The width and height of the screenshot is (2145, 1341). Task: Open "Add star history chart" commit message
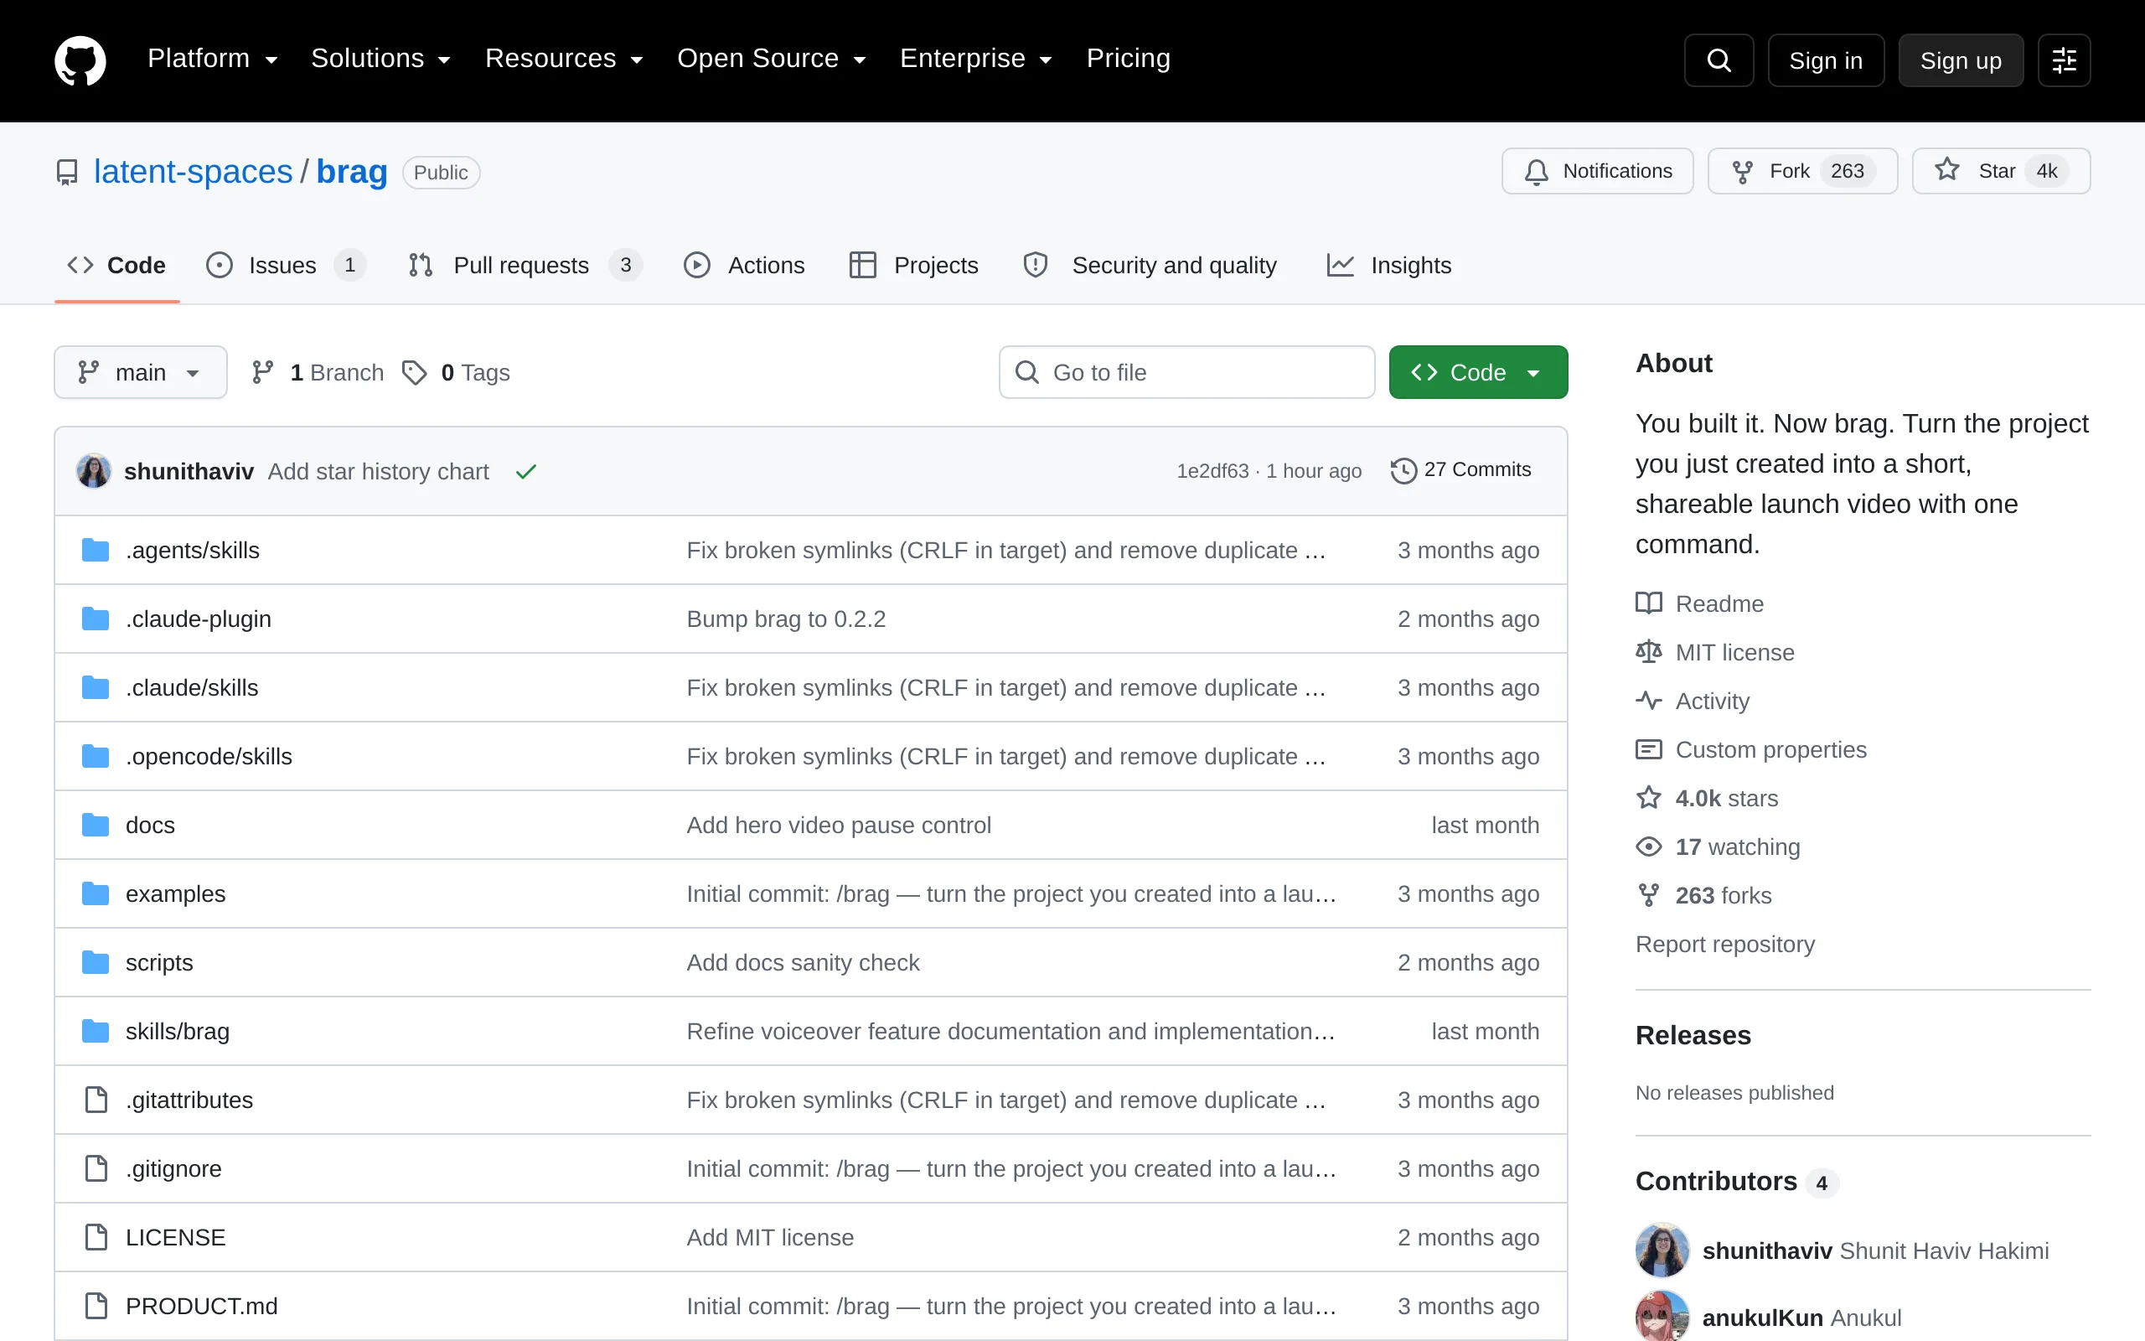coord(379,472)
